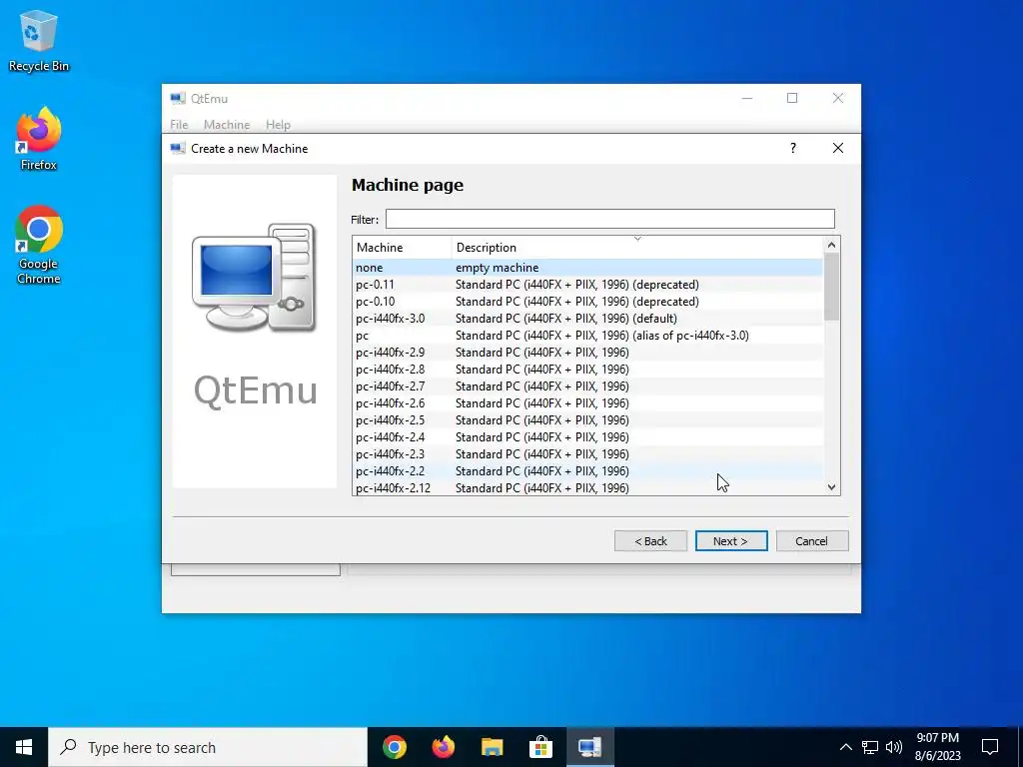Click the taskbar search box
Viewport: 1023px width, 767px height.
208,747
